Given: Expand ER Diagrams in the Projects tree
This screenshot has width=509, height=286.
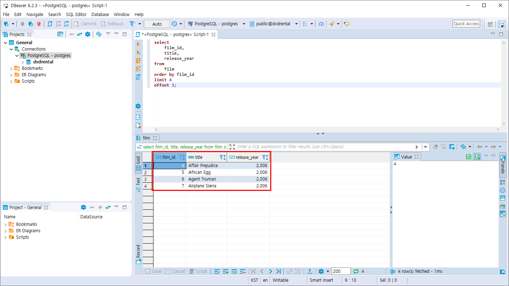Looking at the screenshot, I should 11,75.
